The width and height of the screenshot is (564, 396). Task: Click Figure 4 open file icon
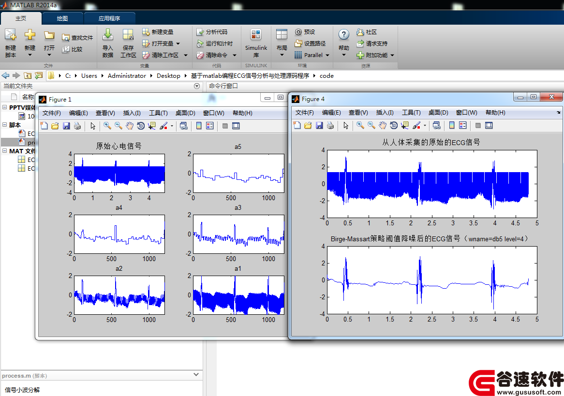[x=308, y=126]
